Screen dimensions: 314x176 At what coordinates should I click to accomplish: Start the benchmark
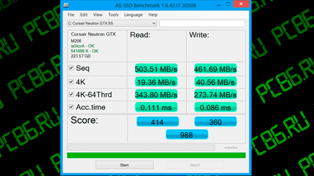[124, 165]
